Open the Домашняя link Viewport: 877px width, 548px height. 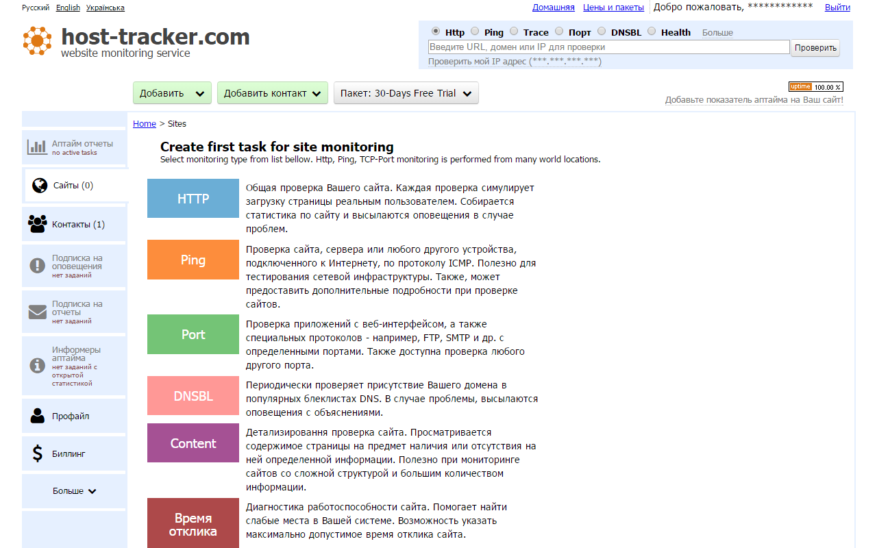tap(554, 8)
